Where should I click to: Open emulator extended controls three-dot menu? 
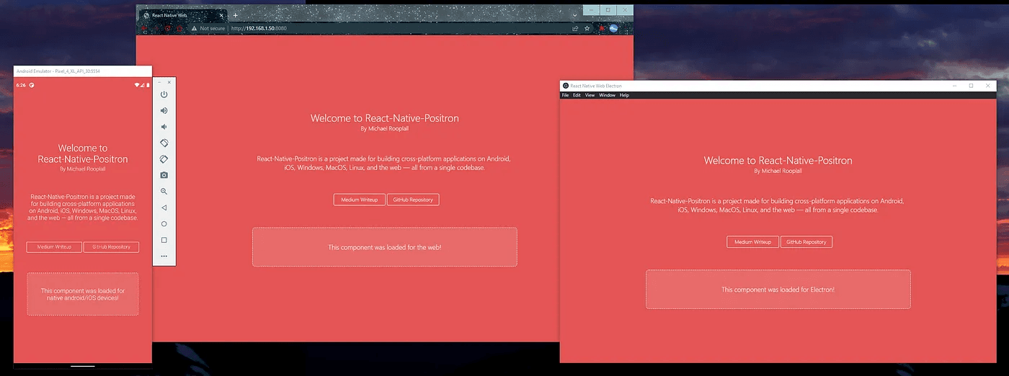[x=164, y=256]
